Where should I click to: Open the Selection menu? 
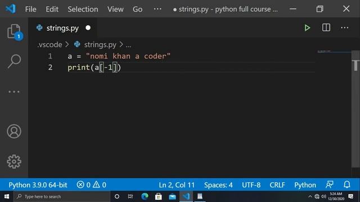coord(83,9)
